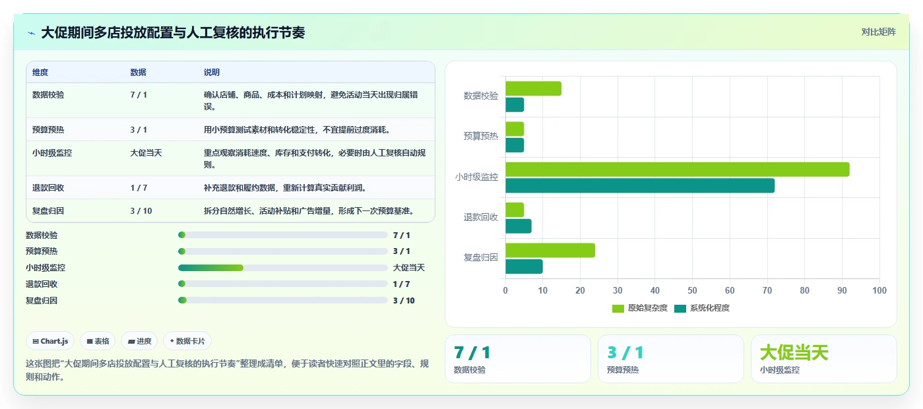The image size is (923, 409).
Task: Click the 说明 column header
Action: click(212, 72)
